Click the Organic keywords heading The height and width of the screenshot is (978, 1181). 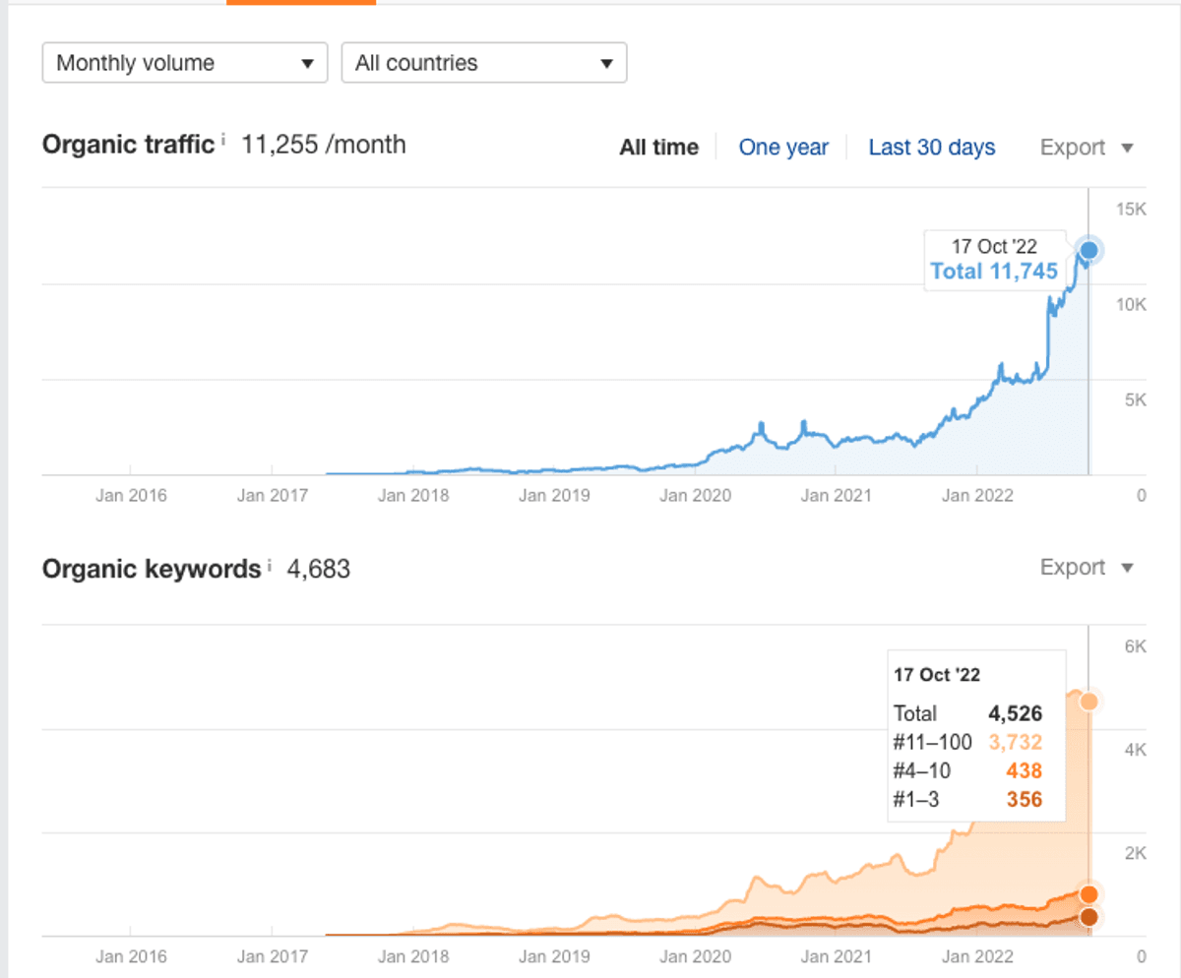[151, 569]
